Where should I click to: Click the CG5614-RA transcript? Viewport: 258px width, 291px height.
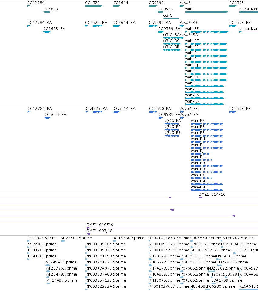(x=117, y=26)
